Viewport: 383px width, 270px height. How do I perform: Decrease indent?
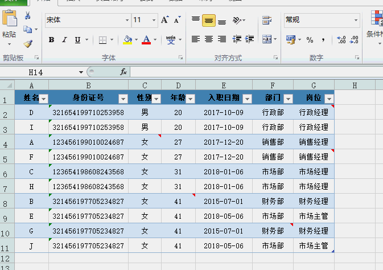coord(237,39)
